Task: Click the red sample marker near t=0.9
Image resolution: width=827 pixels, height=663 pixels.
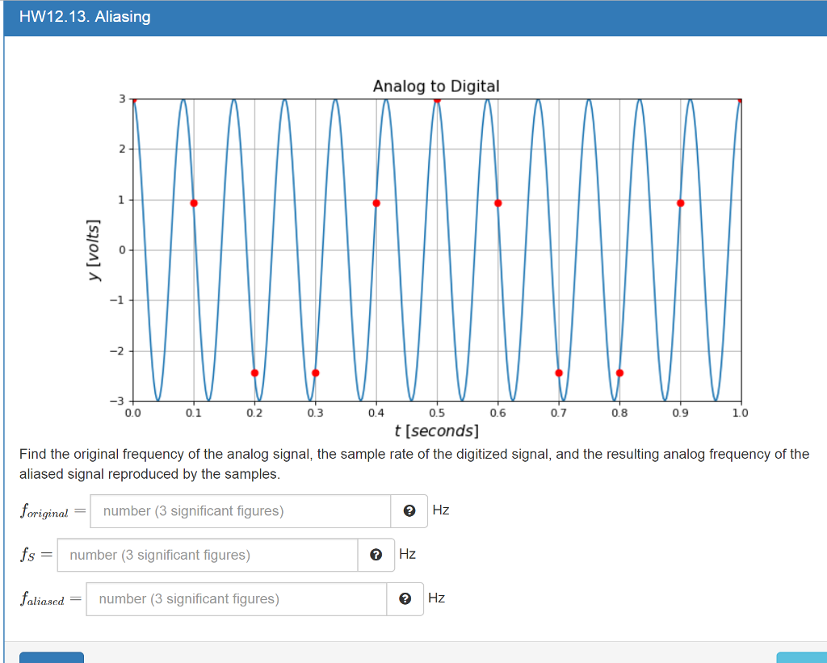Action: coord(681,203)
